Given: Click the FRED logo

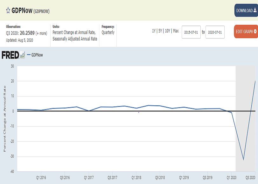Looking at the screenshot, I should [10, 55].
